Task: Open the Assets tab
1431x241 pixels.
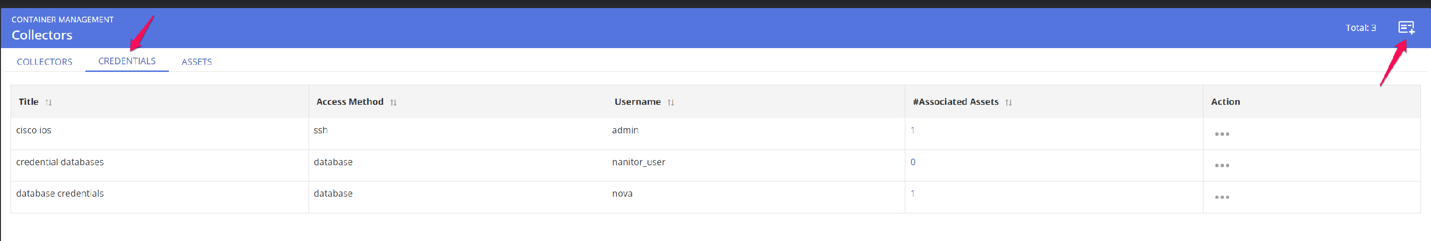Action: click(x=197, y=61)
